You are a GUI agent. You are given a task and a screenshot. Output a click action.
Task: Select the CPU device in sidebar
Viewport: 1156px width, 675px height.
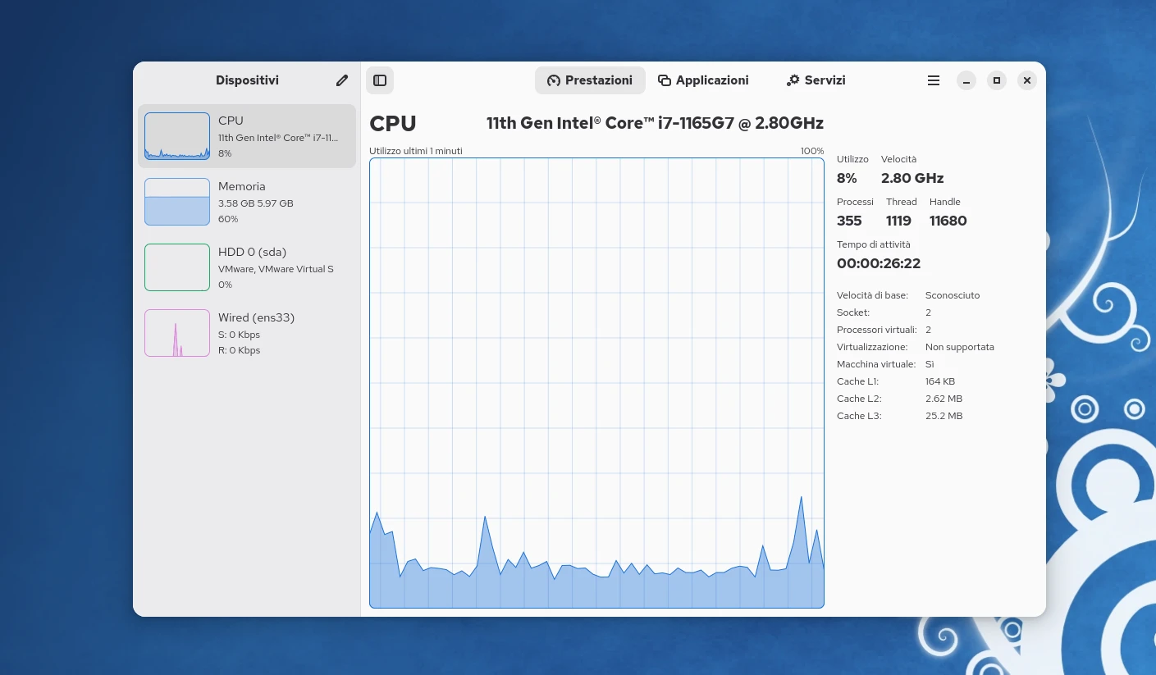click(x=277, y=136)
